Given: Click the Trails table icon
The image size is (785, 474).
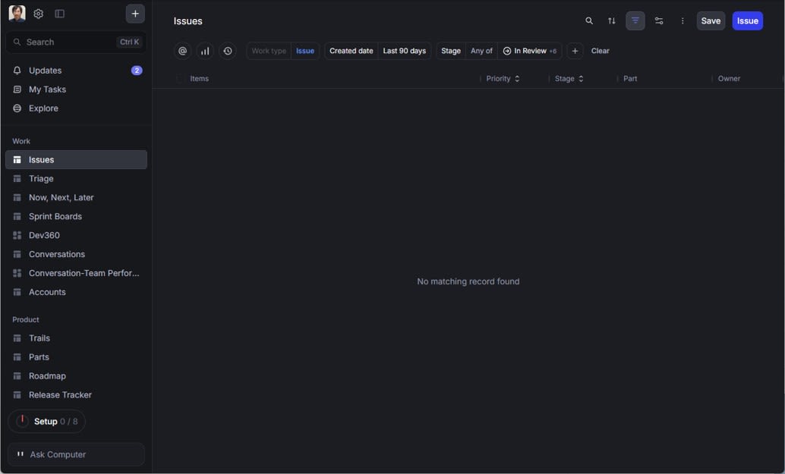Looking at the screenshot, I should click(x=17, y=338).
